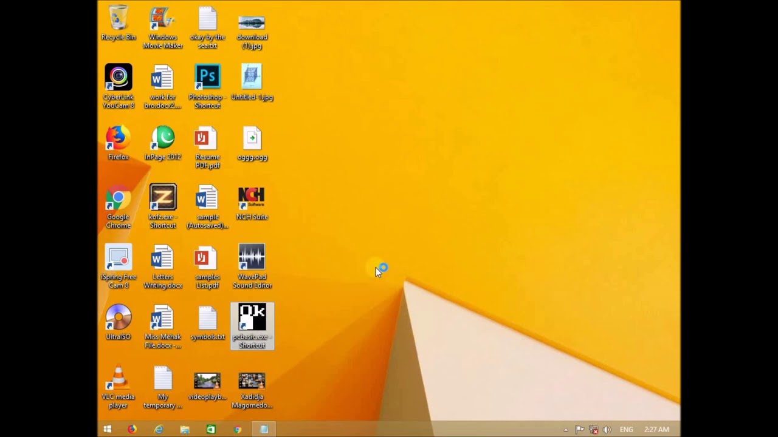Screen dimensions: 778x437
Task: Select the NCH Suite icon
Action: click(x=252, y=204)
